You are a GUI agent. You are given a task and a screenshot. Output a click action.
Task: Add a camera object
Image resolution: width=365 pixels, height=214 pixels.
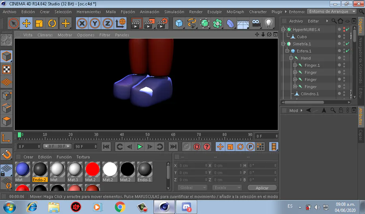point(255,23)
